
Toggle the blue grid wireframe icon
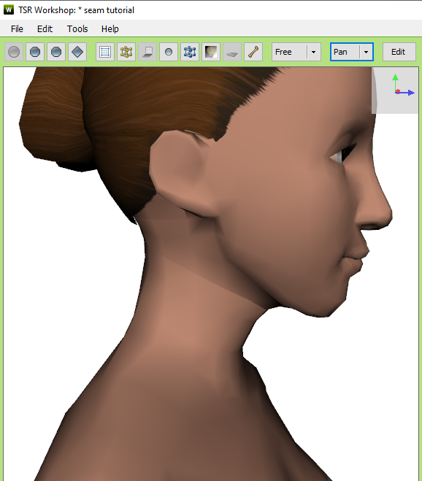tap(105, 52)
